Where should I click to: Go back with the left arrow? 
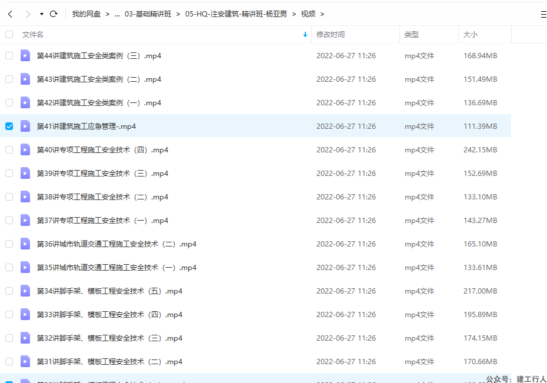point(10,14)
